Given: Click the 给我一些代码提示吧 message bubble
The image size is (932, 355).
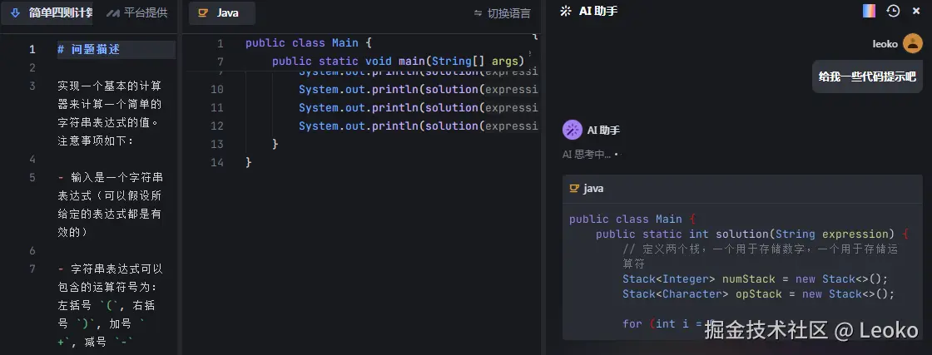Looking at the screenshot, I should [866, 76].
